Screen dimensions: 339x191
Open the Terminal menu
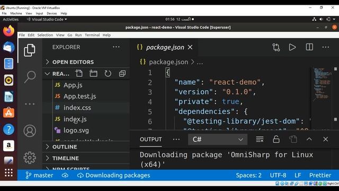point(92,35)
